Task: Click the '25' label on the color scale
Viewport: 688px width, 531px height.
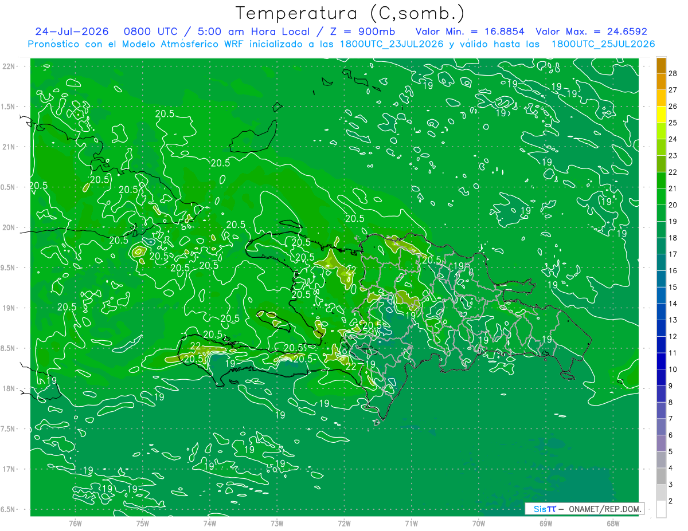Action: [x=673, y=123]
